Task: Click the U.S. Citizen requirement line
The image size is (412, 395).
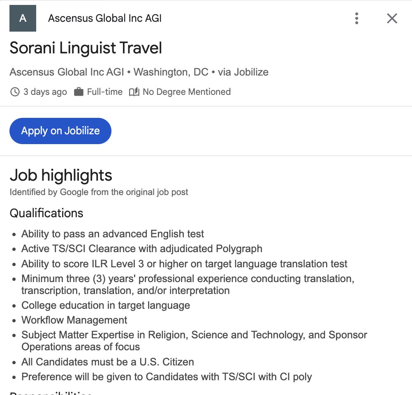Action: coord(107,362)
